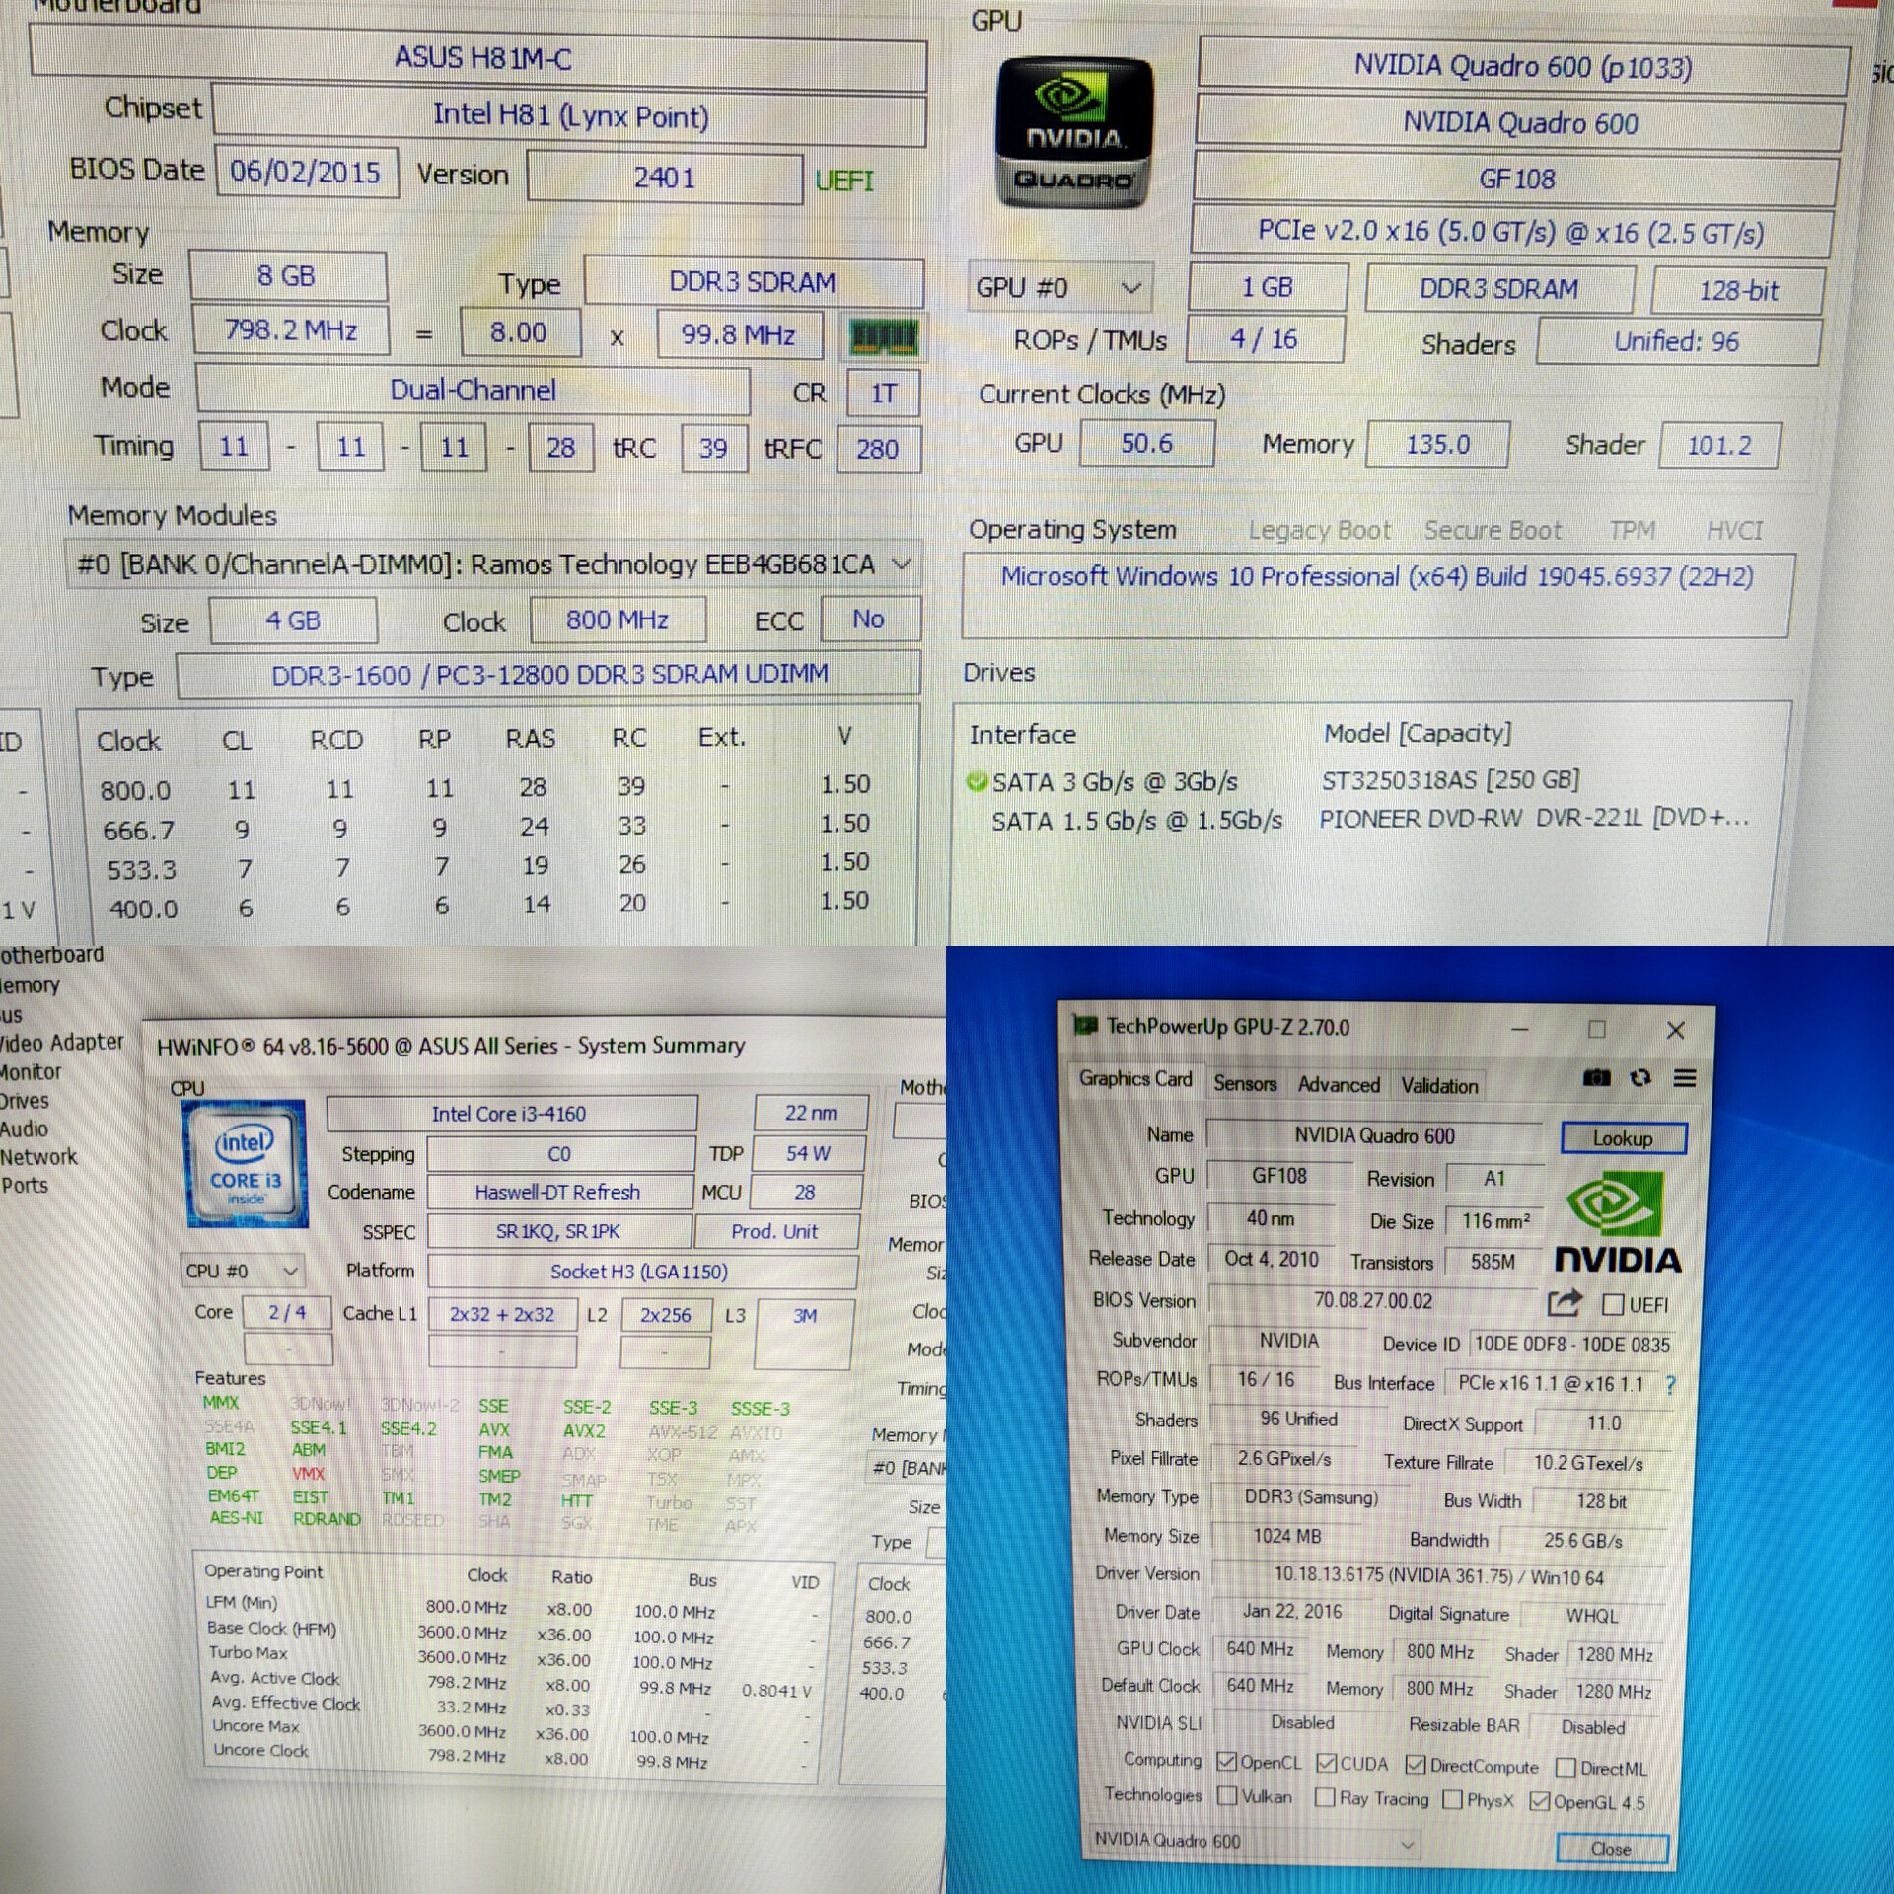The height and width of the screenshot is (1894, 1894).
Task: Click the Digital Signature WHQL field
Action: (1593, 1616)
